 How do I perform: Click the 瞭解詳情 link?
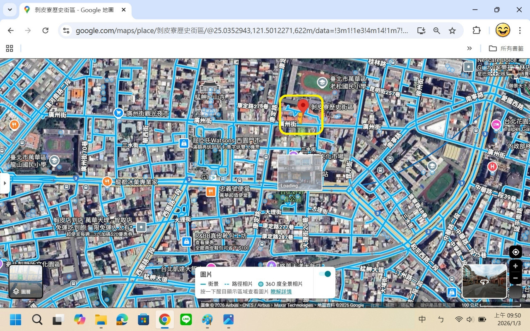click(x=281, y=292)
